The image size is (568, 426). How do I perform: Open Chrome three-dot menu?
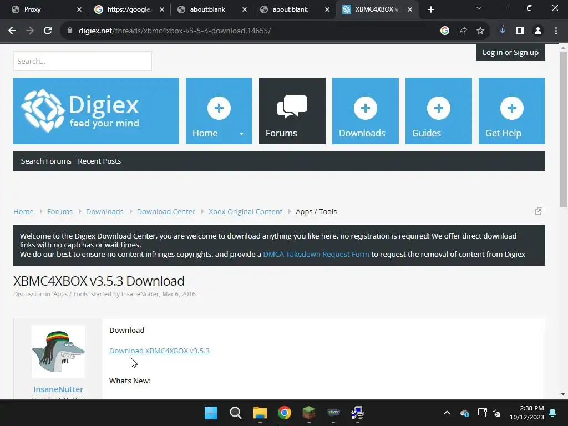[556, 31]
